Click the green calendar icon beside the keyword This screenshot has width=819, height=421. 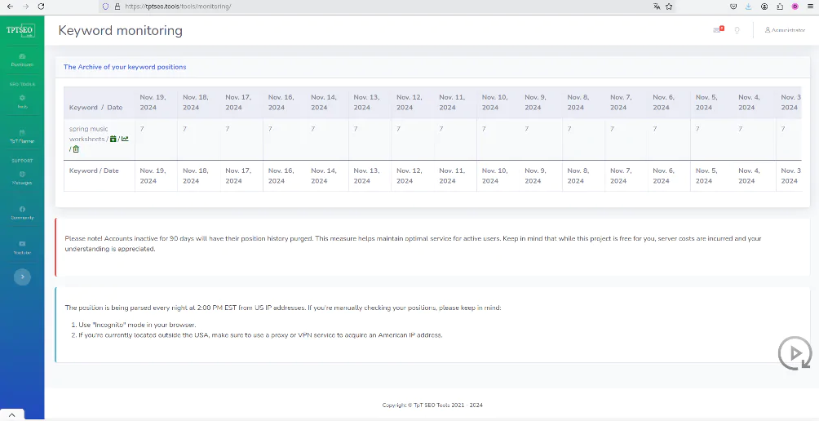point(113,139)
